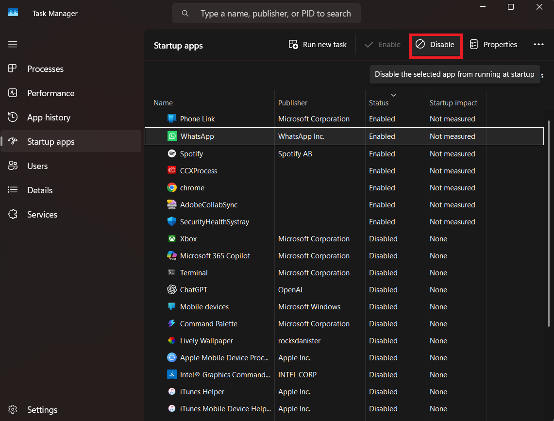554x421 pixels.
Task: Click the ChatGPT app icon
Action: click(x=172, y=289)
